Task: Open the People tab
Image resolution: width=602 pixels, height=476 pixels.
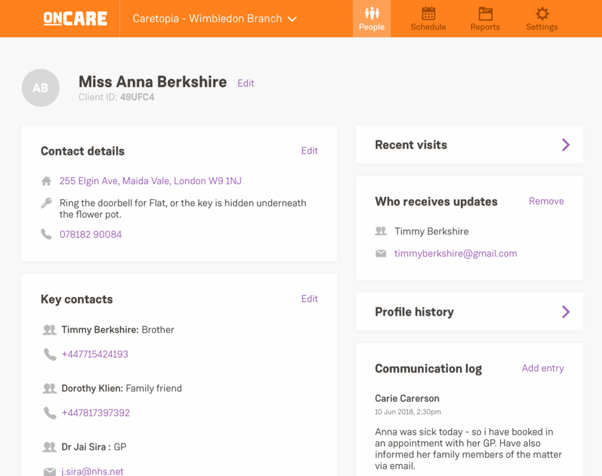Action: point(372,19)
